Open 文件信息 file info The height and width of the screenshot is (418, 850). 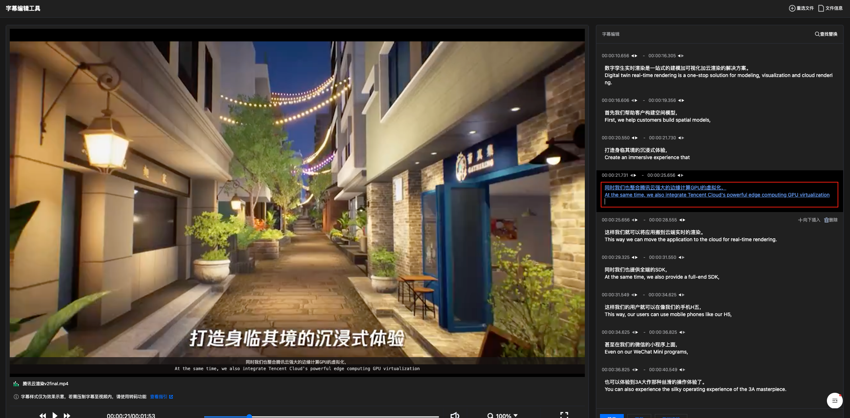pyautogui.click(x=831, y=8)
